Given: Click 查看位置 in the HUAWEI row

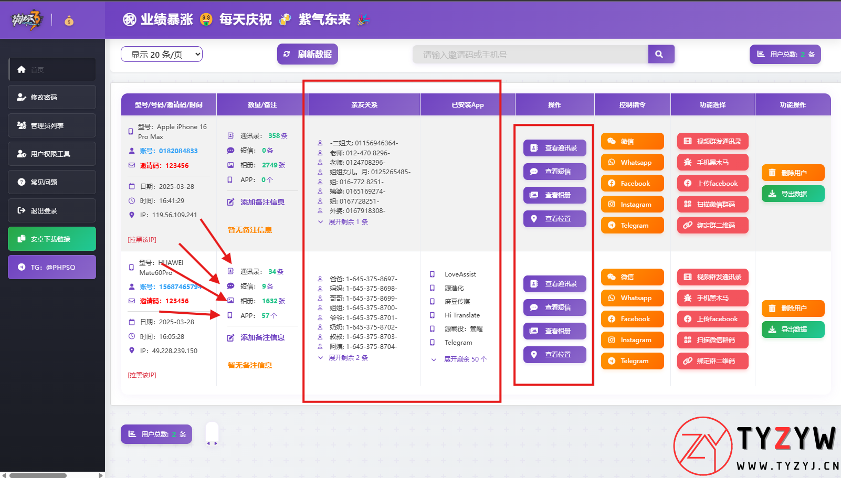Looking at the screenshot, I should (x=554, y=355).
